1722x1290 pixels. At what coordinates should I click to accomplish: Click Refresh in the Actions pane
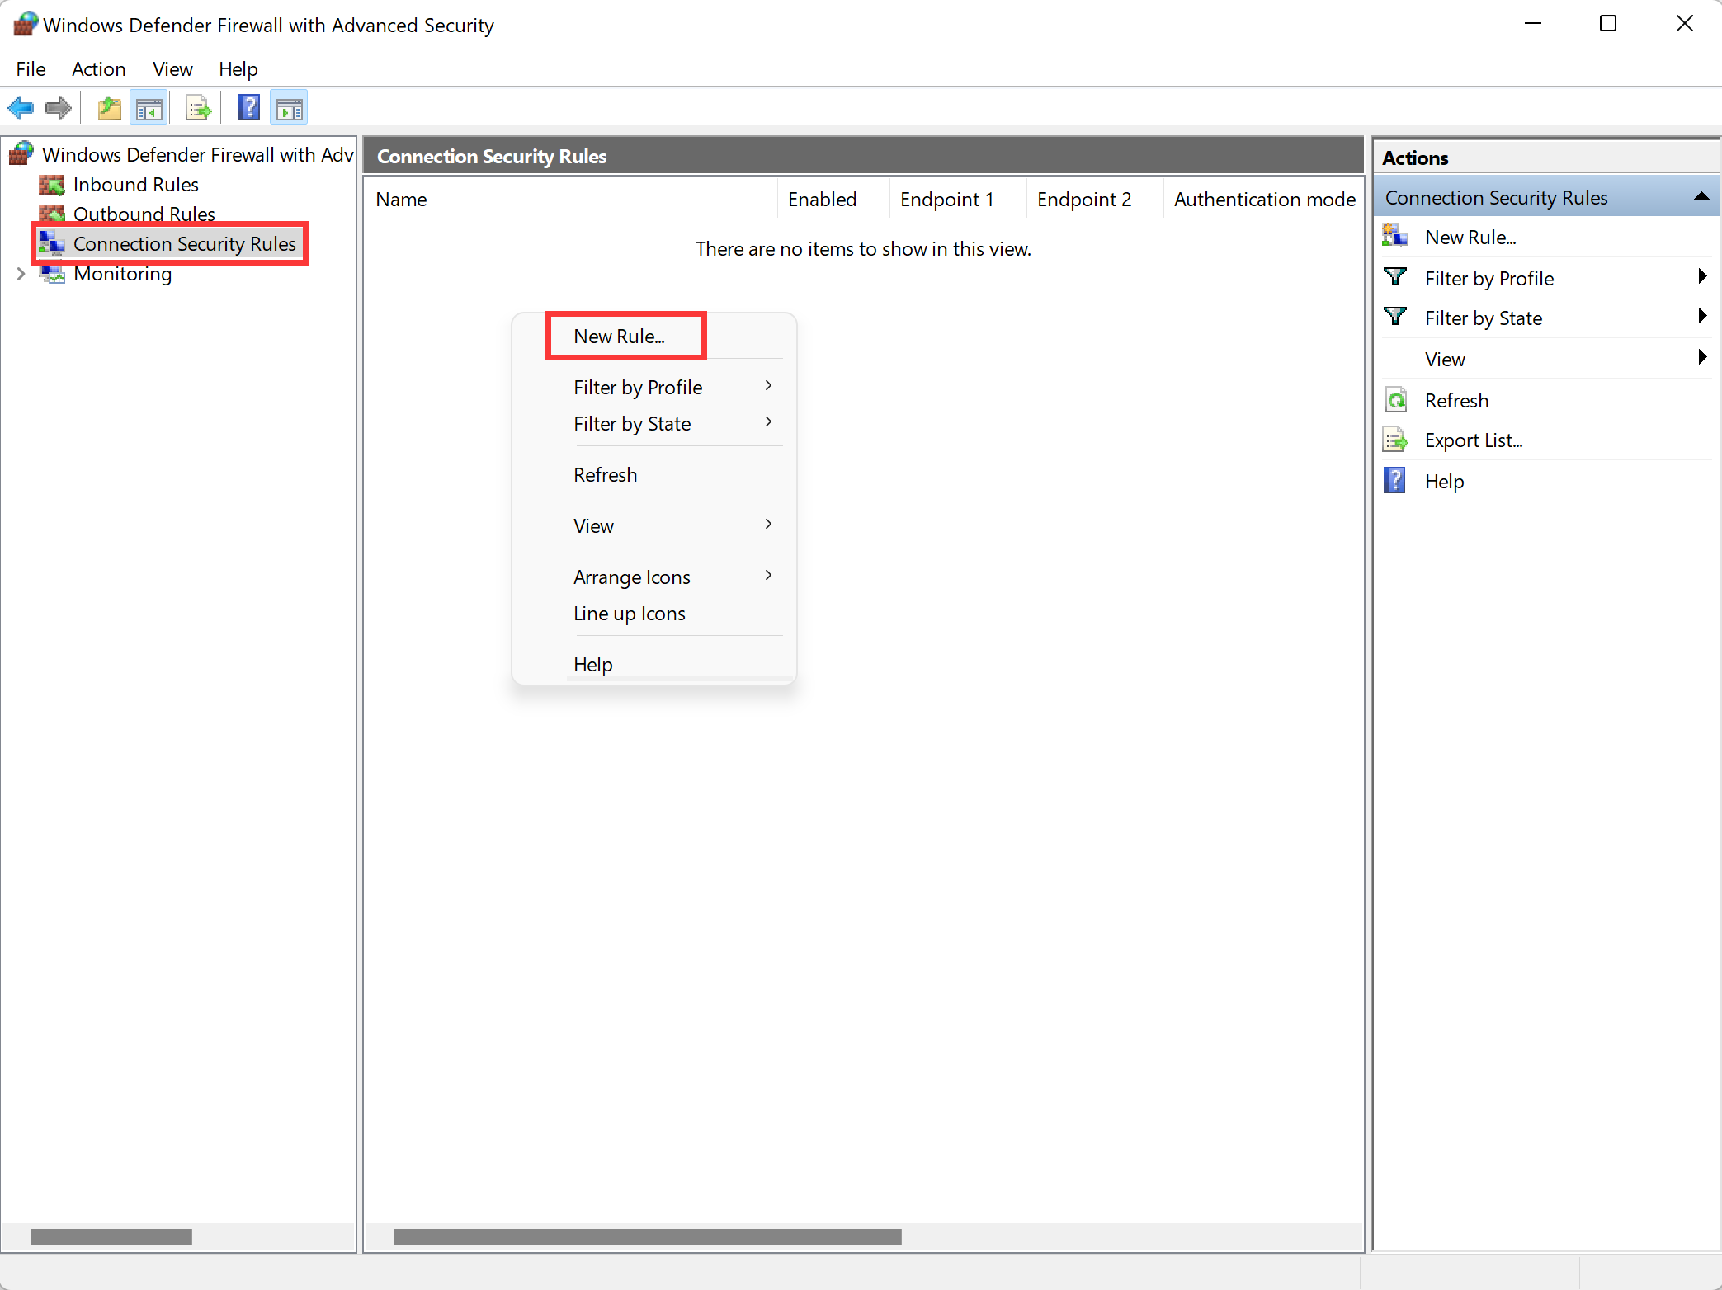[x=1455, y=401]
